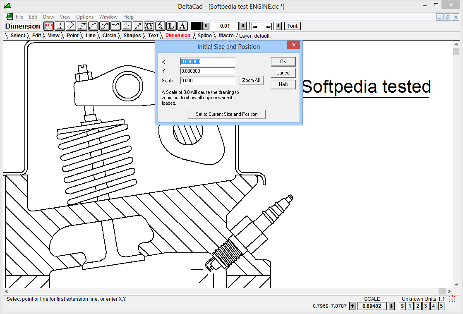The height and width of the screenshot is (314, 463).
Task: Open the Window menu
Action: (x=108, y=17)
